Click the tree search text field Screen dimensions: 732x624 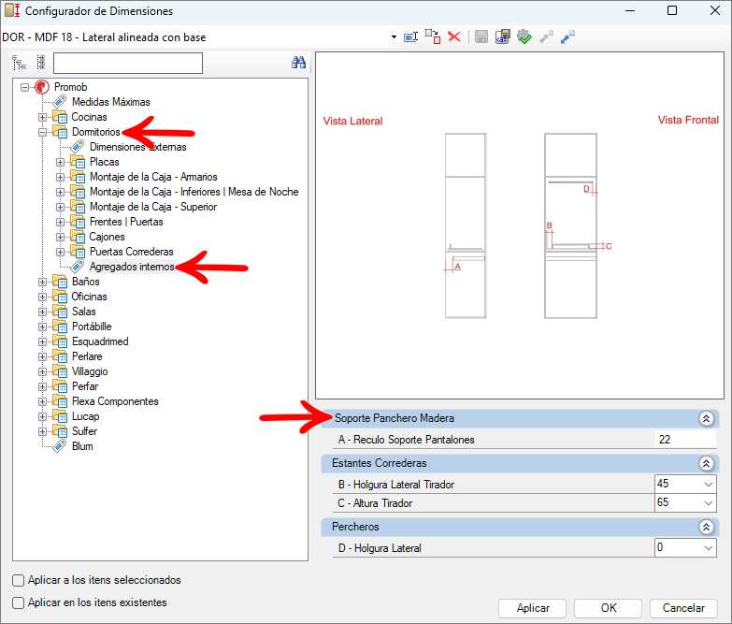click(x=128, y=63)
